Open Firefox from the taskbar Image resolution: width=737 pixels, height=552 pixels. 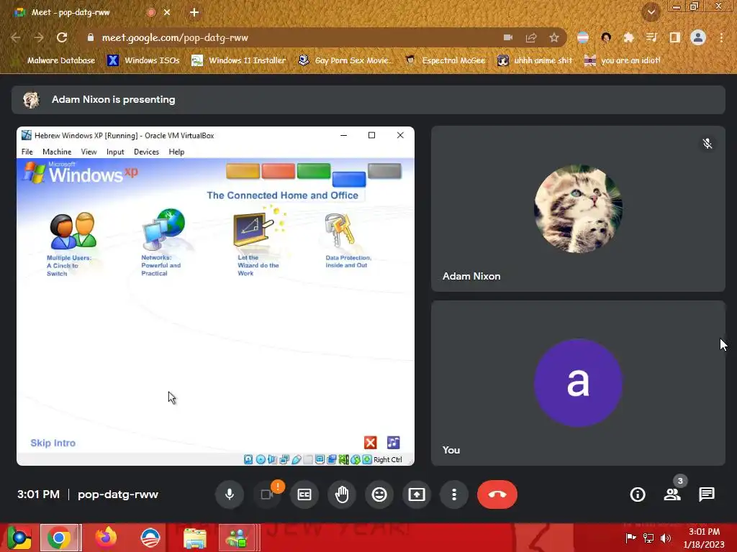coord(107,538)
